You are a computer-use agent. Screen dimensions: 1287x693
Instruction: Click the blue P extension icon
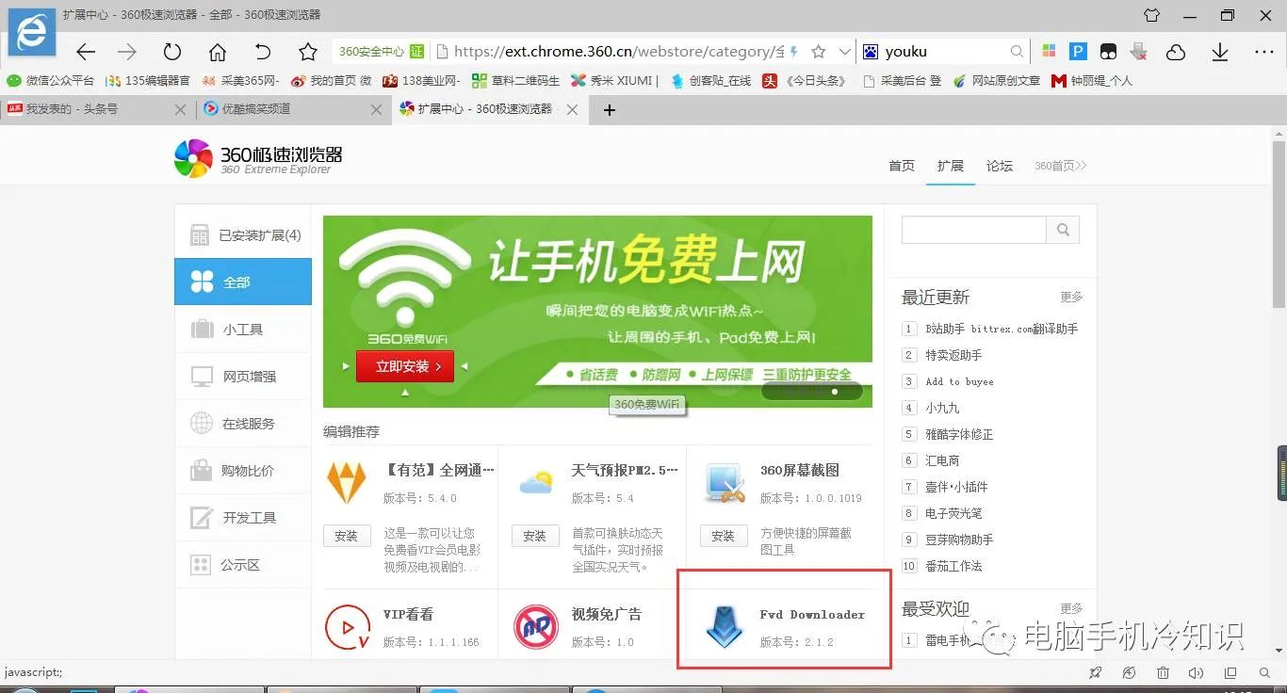(1078, 52)
